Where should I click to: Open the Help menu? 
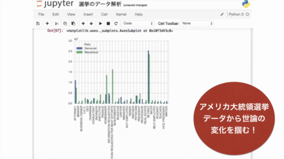(x=139, y=15)
